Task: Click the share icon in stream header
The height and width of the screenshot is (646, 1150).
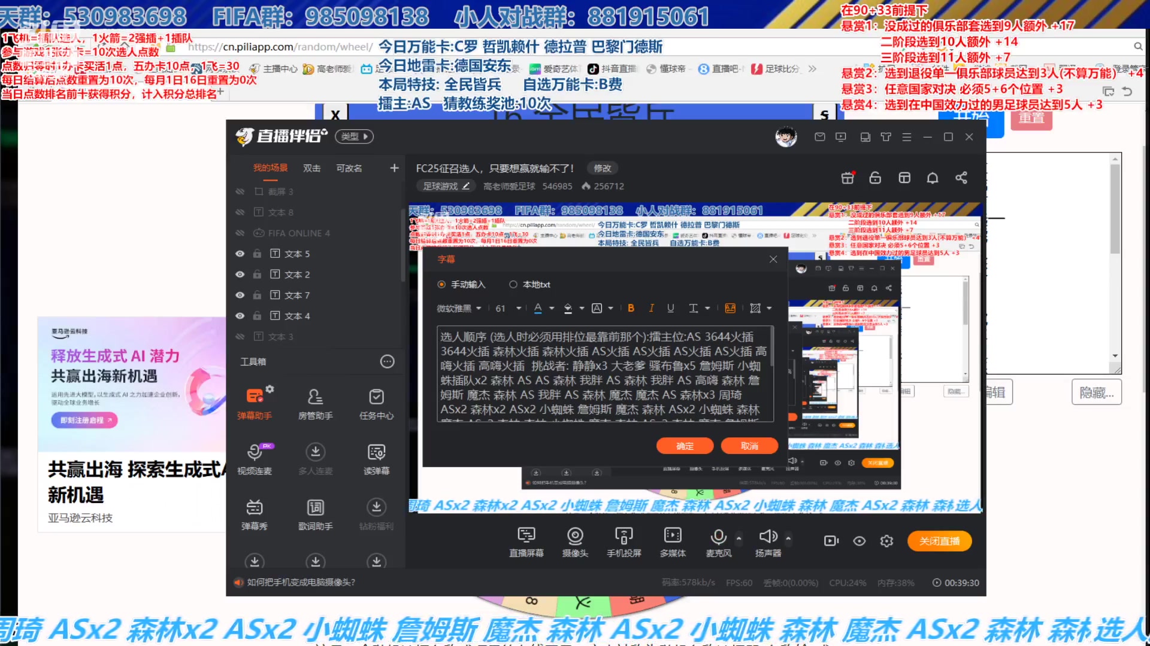Action: pos(961,178)
